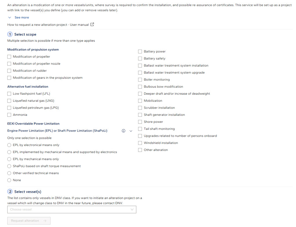Screen dimensions: 296x227
Task: Select Scrubber installation checkbox
Action: click(140, 108)
